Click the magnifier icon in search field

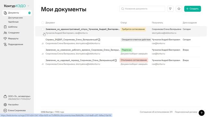point(123,9)
